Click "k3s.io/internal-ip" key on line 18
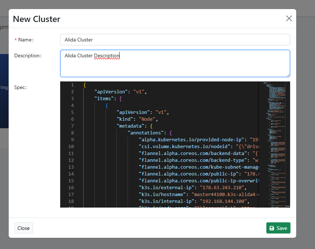Screen dimensions: 315x249 tap(167, 201)
